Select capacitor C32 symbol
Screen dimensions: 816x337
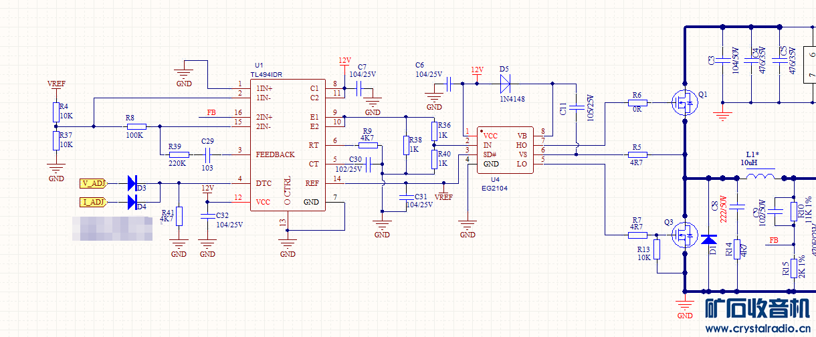207,215
